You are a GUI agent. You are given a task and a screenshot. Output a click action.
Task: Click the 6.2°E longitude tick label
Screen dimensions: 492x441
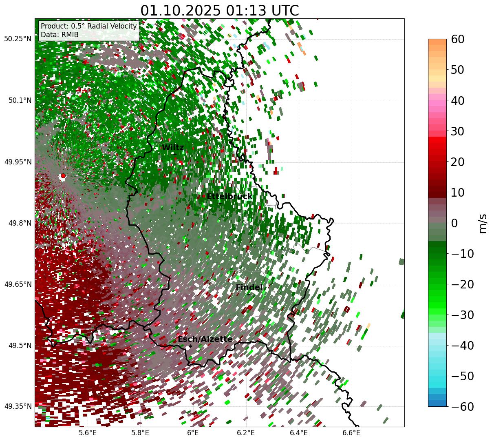pyautogui.click(x=246, y=433)
